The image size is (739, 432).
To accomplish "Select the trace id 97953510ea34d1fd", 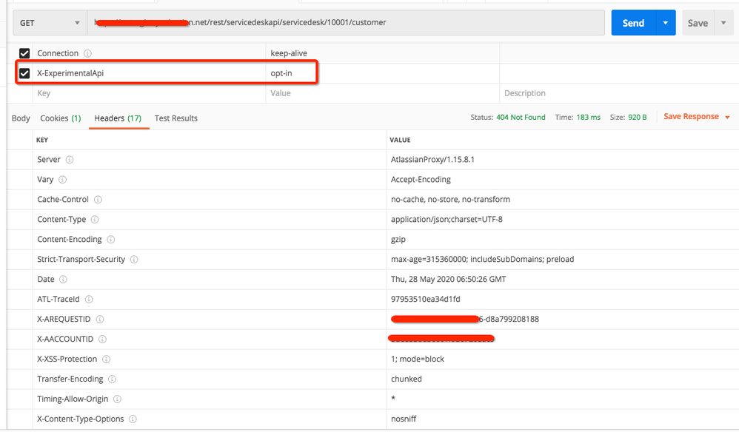I will click(426, 299).
